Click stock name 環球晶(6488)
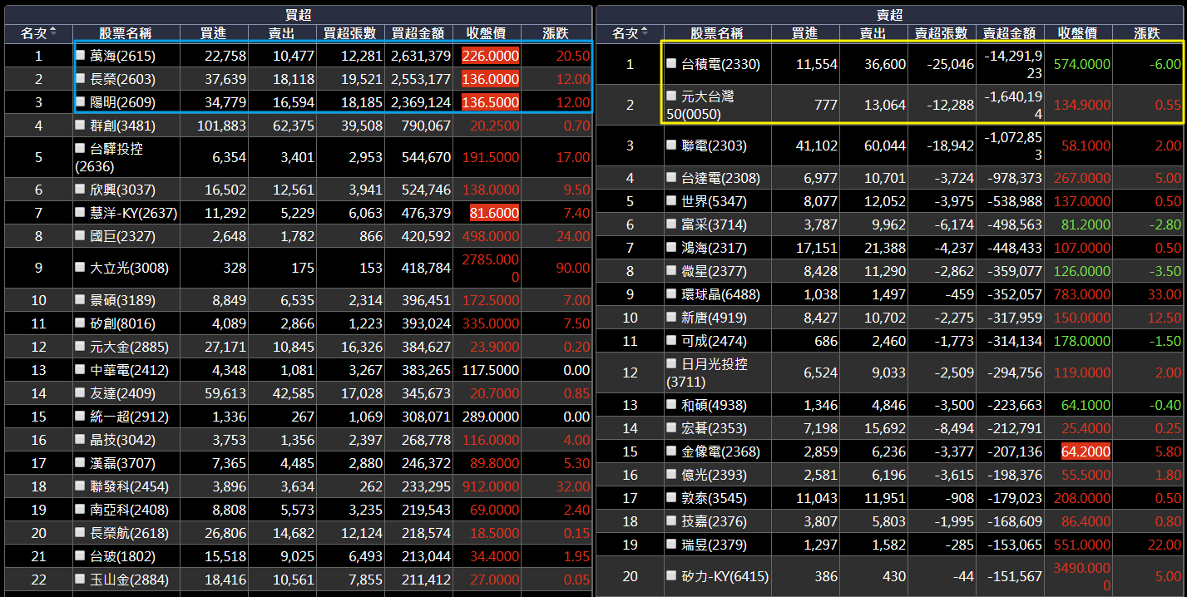The image size is (1187, 597). click(x=720, y=294)
